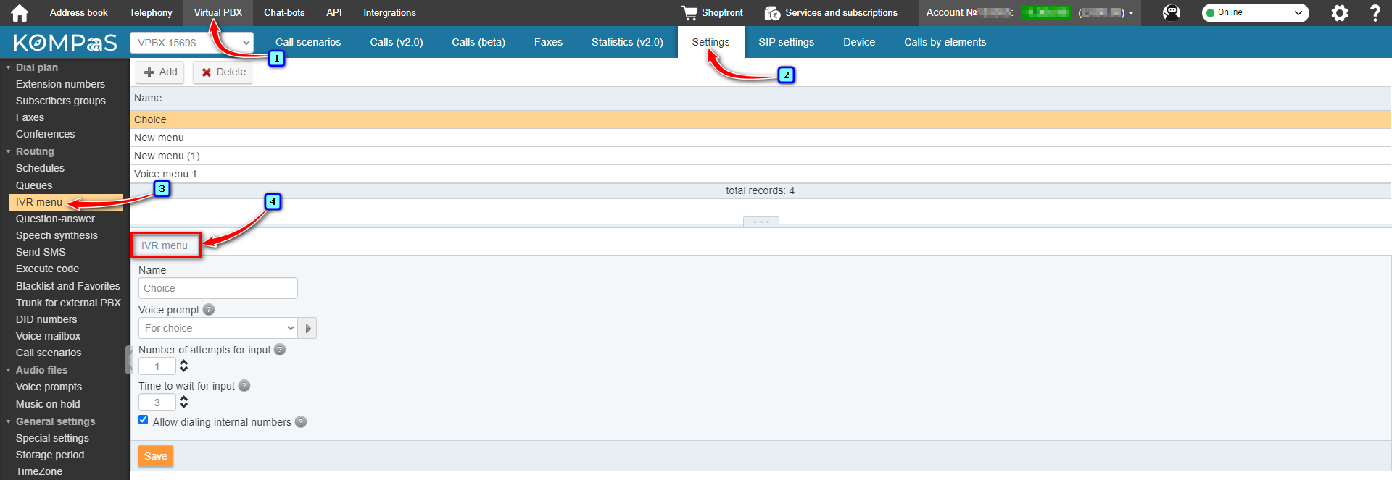This screenshot has width=1392, height=480.
Task: Open the VPBX 15696 selector
Action: coord(192,43)
